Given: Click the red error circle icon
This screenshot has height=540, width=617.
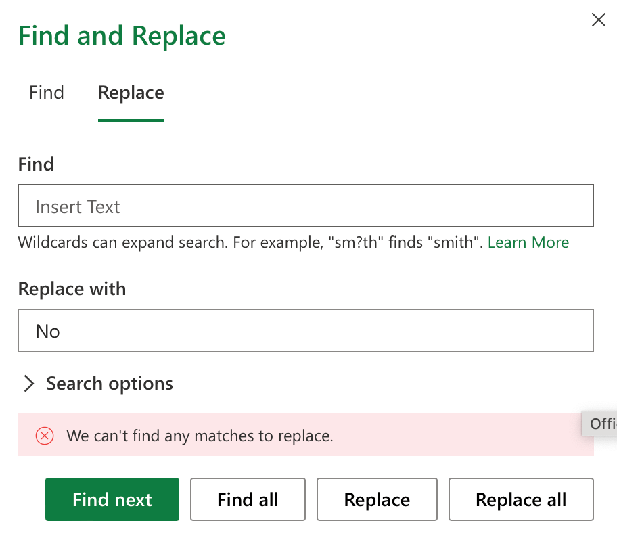Looking at the screenshot, I should click(x=45, y=436).
